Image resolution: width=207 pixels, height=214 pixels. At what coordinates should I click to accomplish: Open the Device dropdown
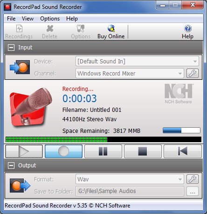point(137,61)
